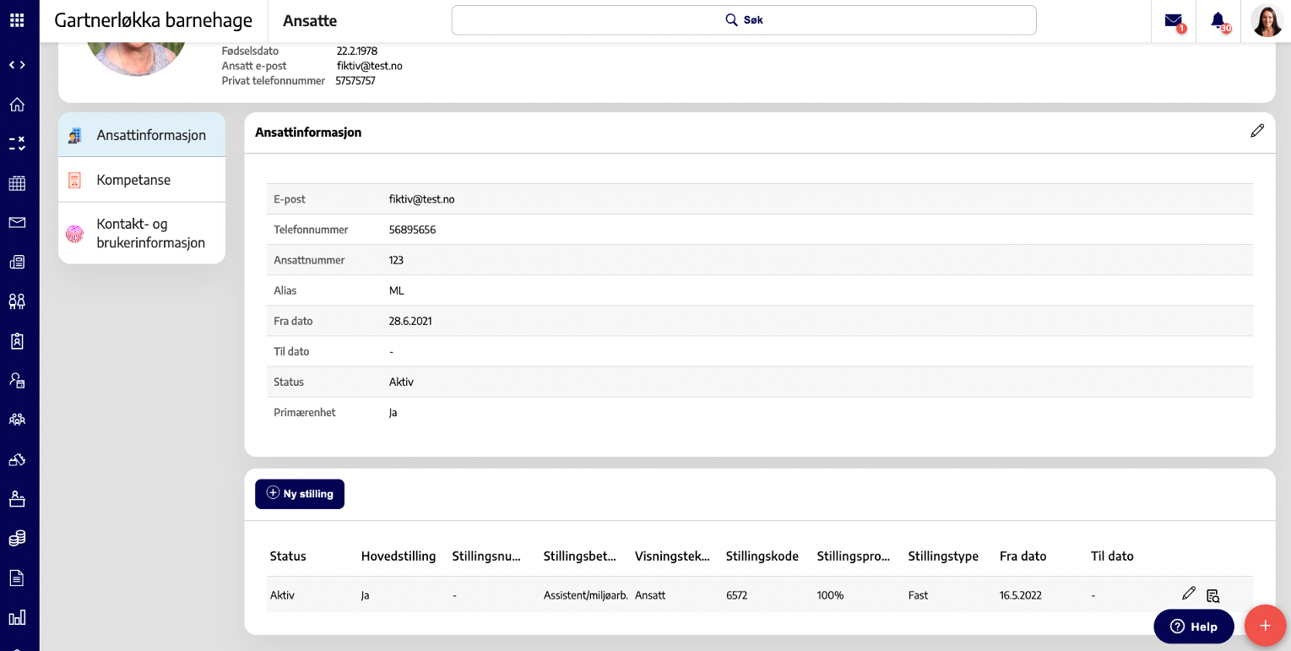Open the user profile avatar
Screen dimensions: 1291x651
tap(1267, 20)
